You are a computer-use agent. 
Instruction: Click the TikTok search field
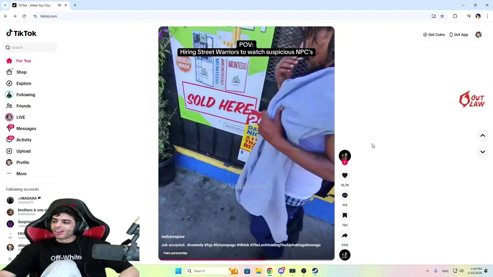[x=31, y=47]
